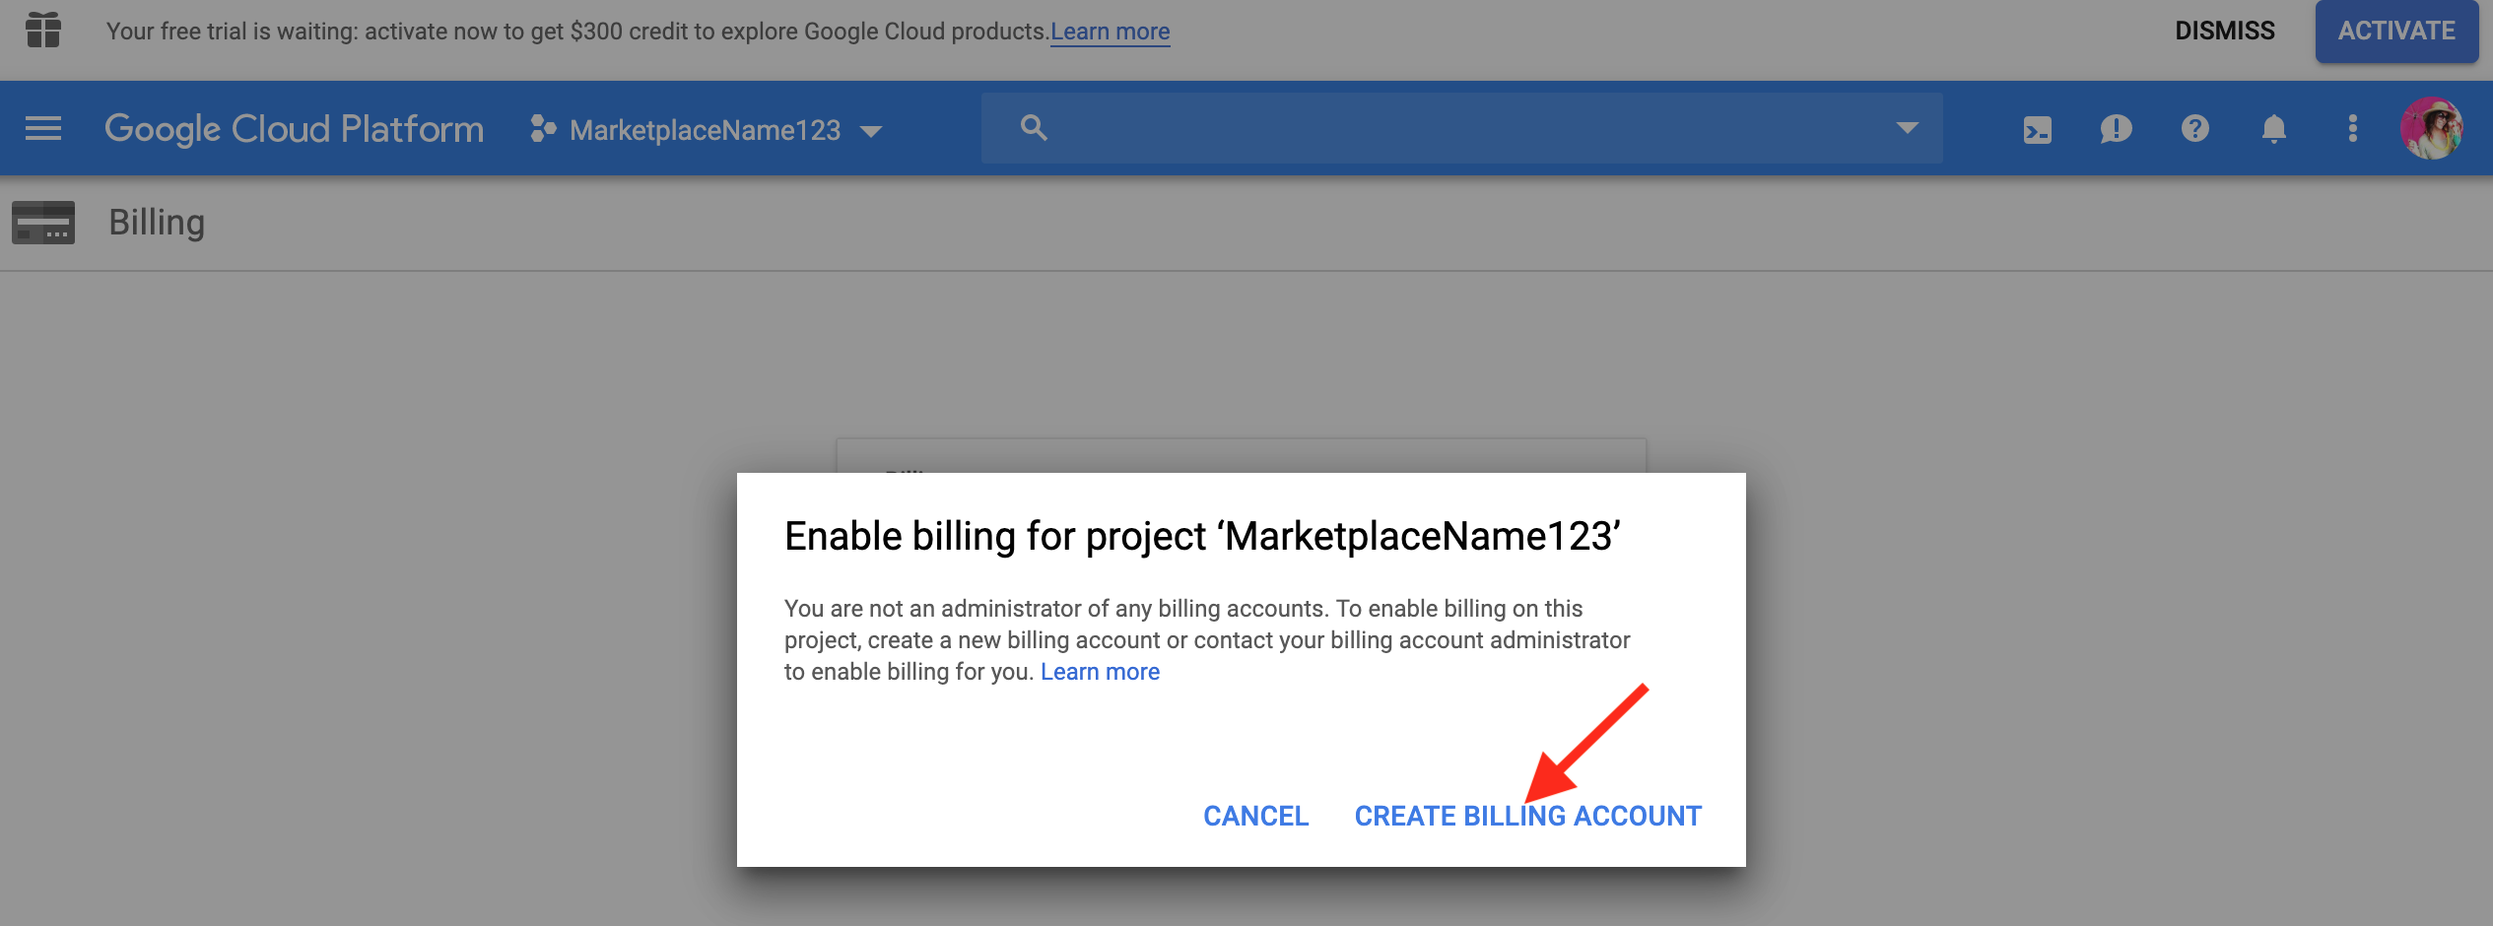Open Learn more link in billing dialog

coord(1100,672)
